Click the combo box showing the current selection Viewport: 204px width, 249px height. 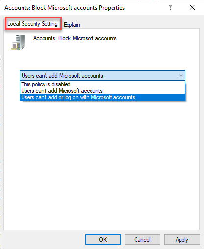[102, 76]
